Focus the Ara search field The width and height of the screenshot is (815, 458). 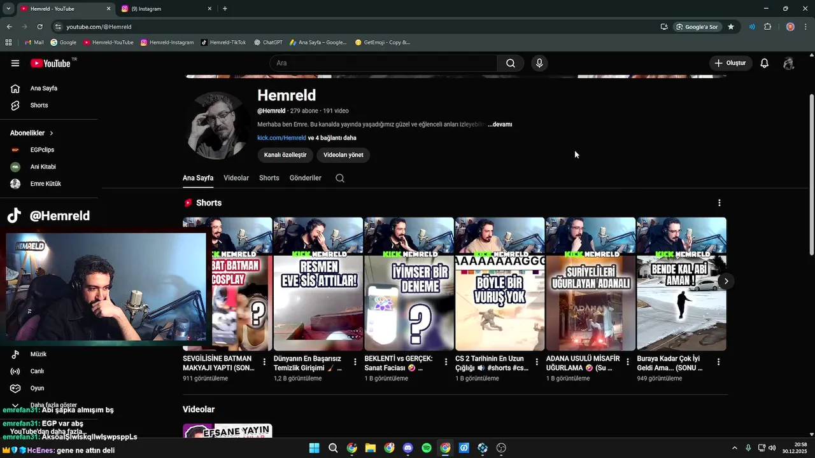tap(383, 63)
